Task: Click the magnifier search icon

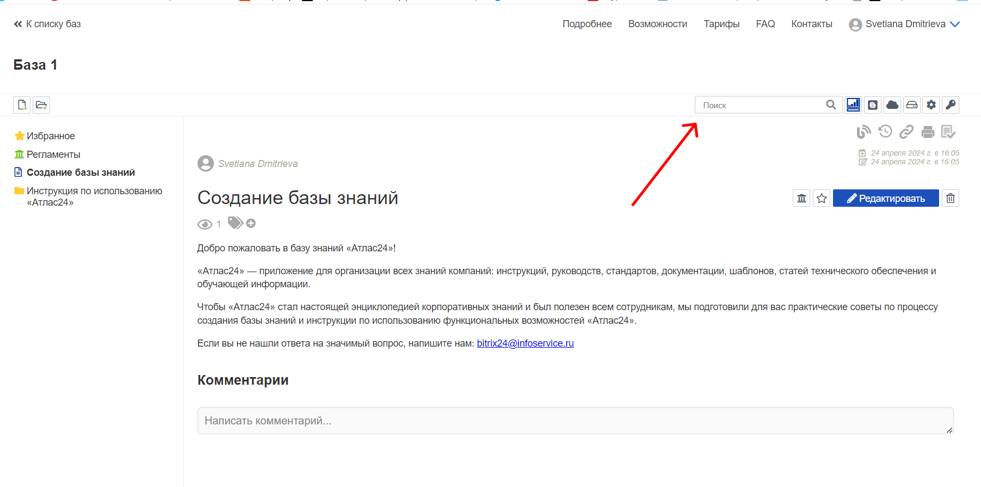Action: (x=831, y=105)
